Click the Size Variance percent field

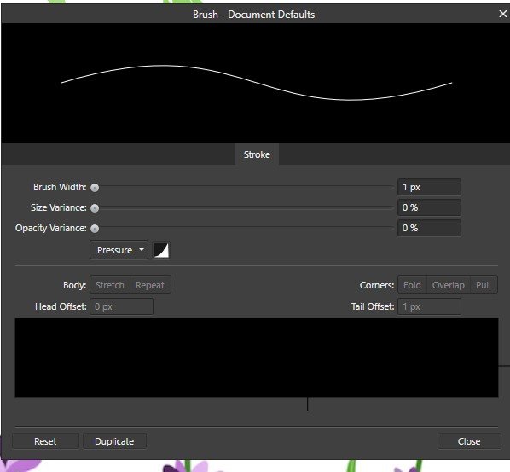[429, 207]
